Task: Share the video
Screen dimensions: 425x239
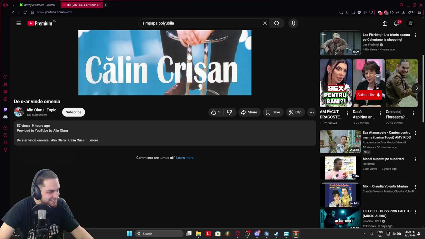Action: [249, 112]
